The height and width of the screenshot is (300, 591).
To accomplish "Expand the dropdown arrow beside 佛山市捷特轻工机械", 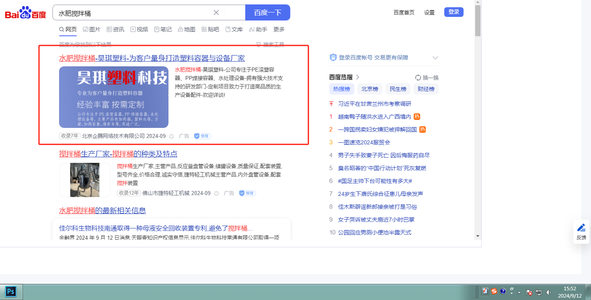I will 217,193.
